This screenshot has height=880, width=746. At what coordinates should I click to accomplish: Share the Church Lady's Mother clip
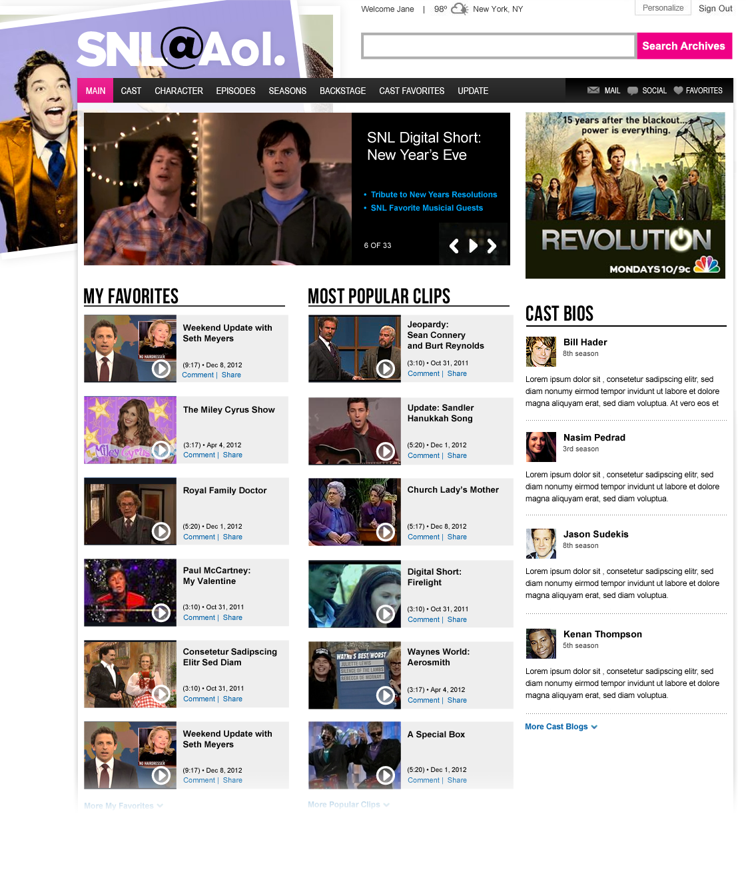(457, 537)
